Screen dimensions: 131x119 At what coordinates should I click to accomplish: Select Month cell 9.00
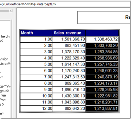click(36, 90)
